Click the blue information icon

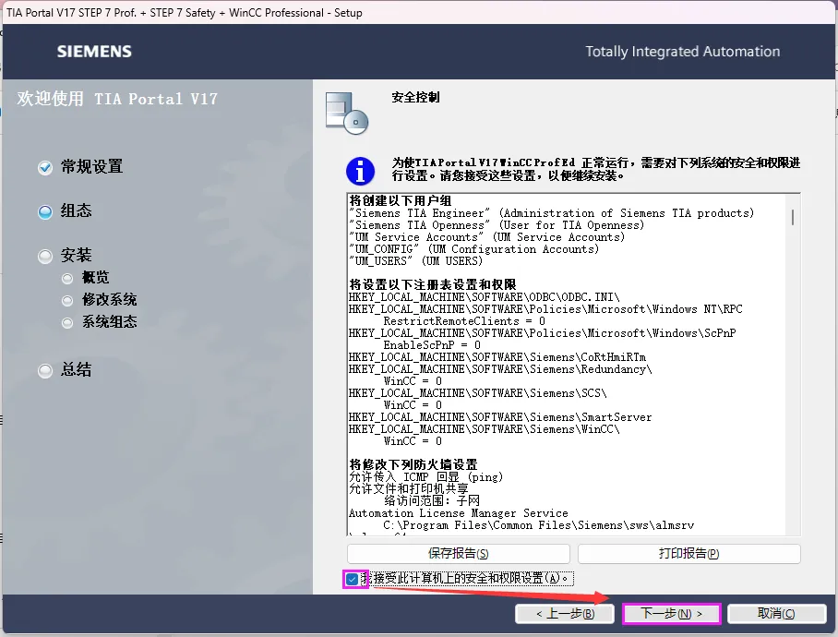(360, 171)
